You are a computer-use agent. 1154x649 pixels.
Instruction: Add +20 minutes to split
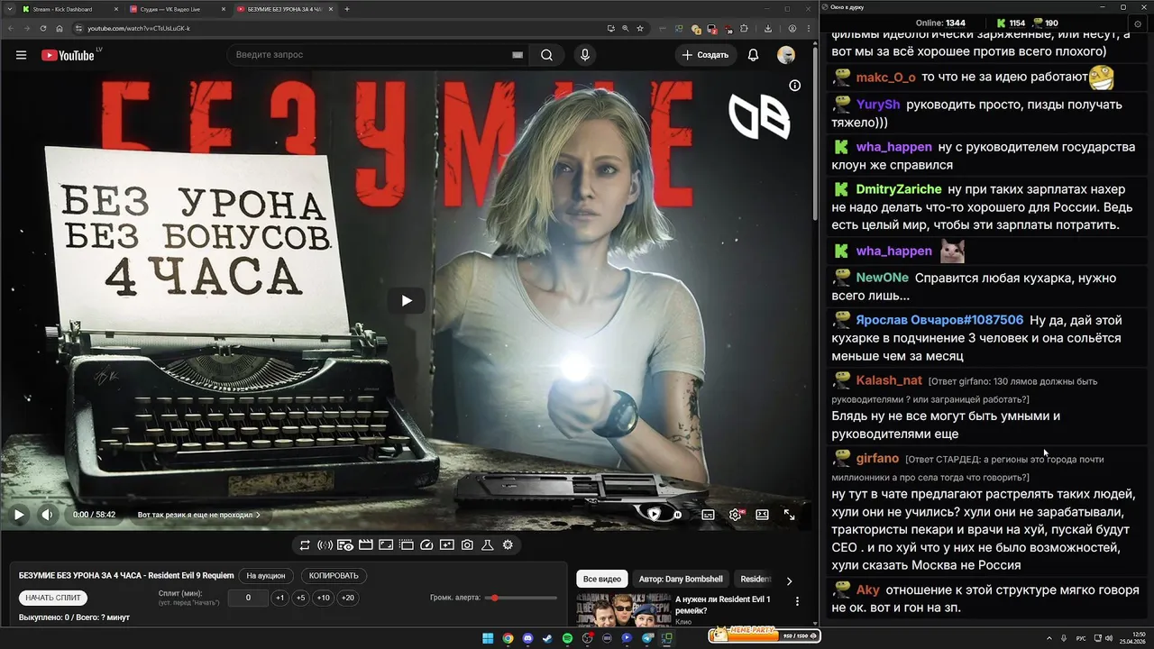pyautogui.click(x=347, y=598)
